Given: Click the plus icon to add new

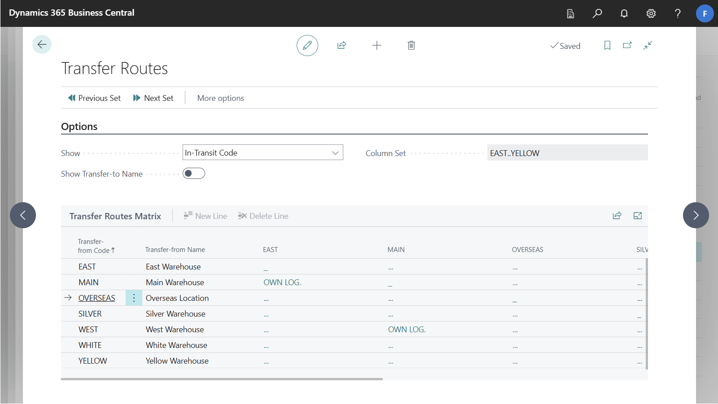Looking at the screenshot, I should click(x=377, y=45).
